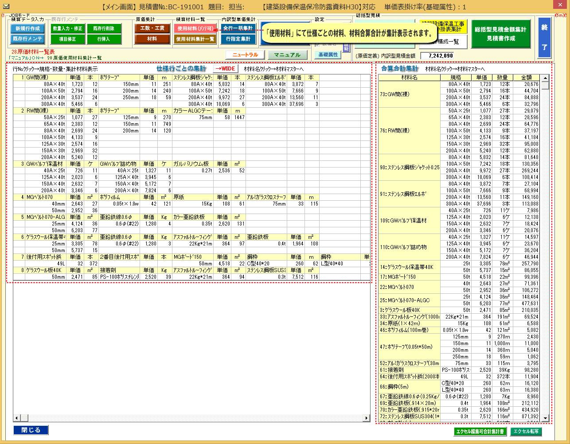Select 数量入力・修正 button
570x444 pixels.
(67, 28)
